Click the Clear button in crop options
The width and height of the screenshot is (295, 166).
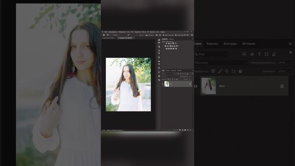(x=141, y=35)
